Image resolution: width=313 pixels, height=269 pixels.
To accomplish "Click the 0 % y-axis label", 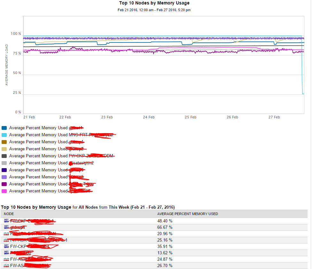I will [x=18, y=112].
